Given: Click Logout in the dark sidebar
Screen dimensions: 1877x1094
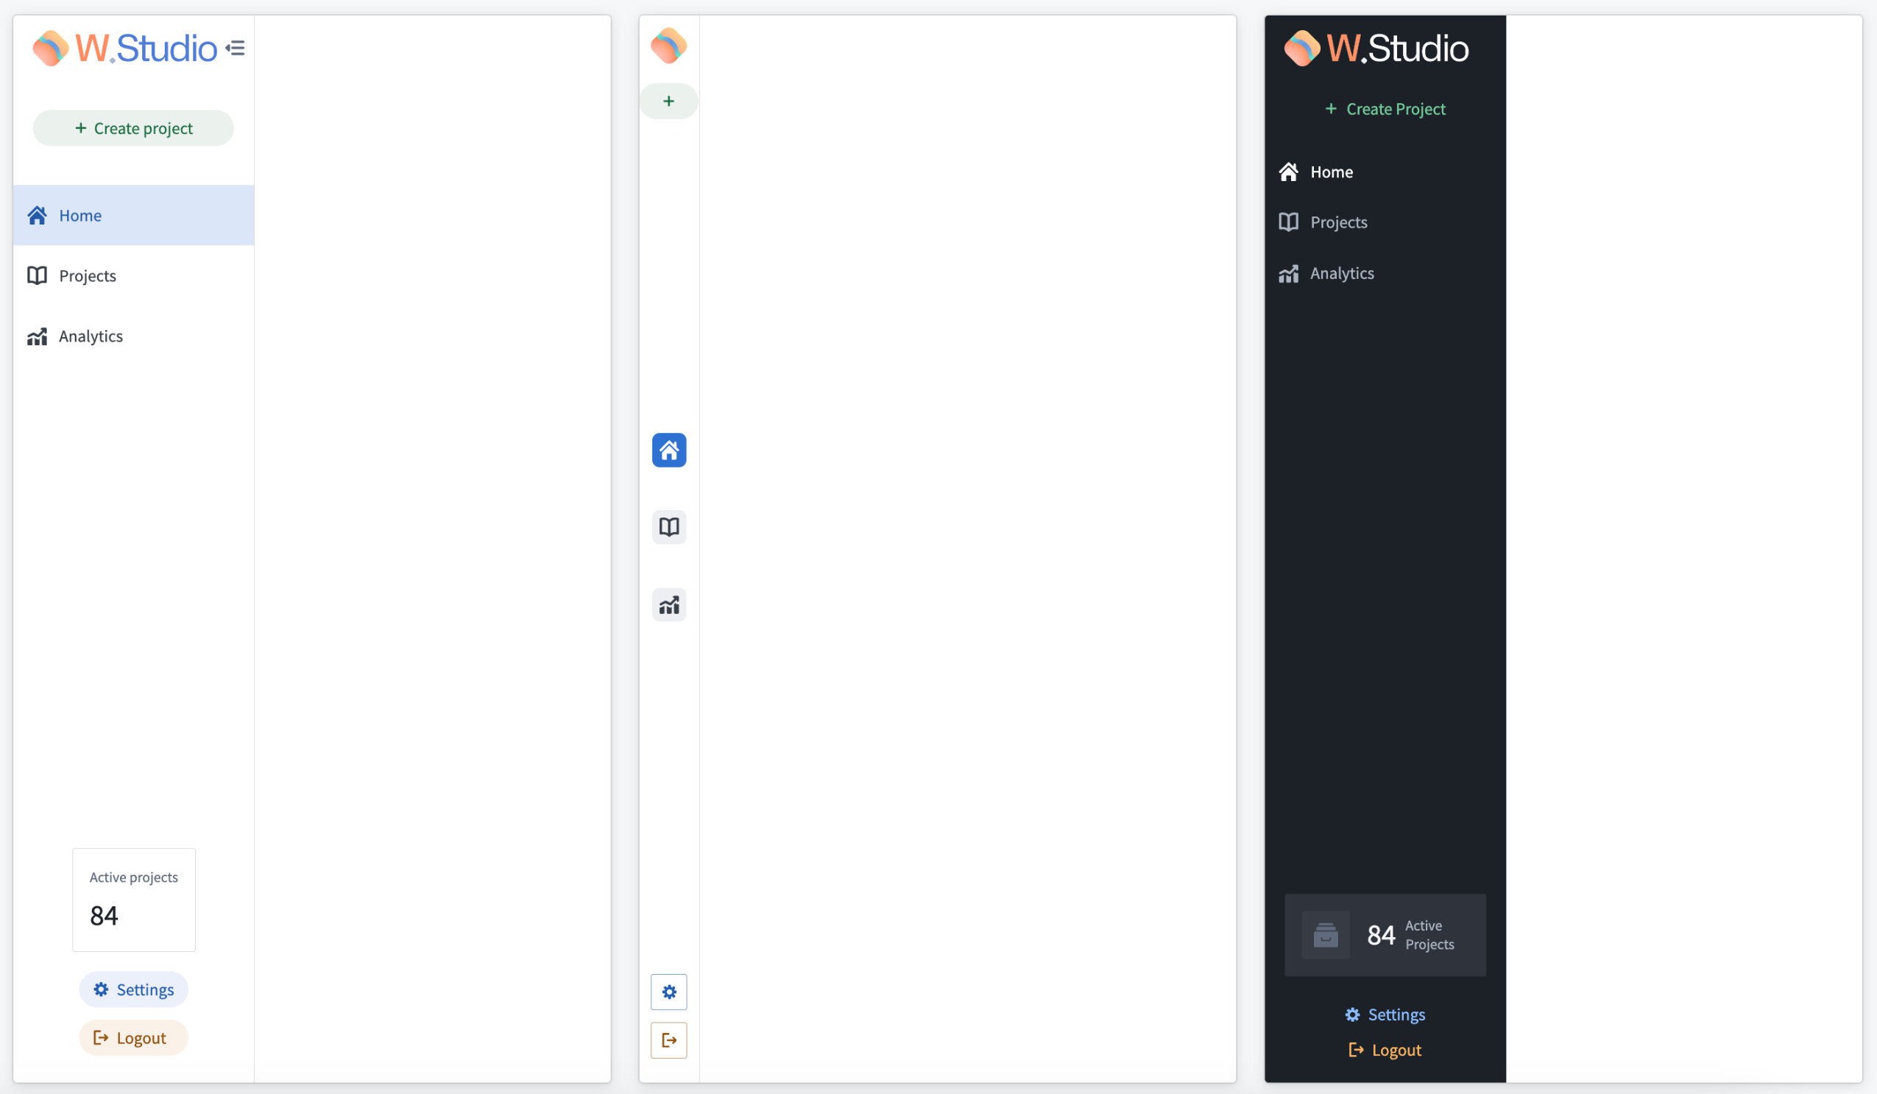Looking at the screenshot, I should click(1385, 1050).
